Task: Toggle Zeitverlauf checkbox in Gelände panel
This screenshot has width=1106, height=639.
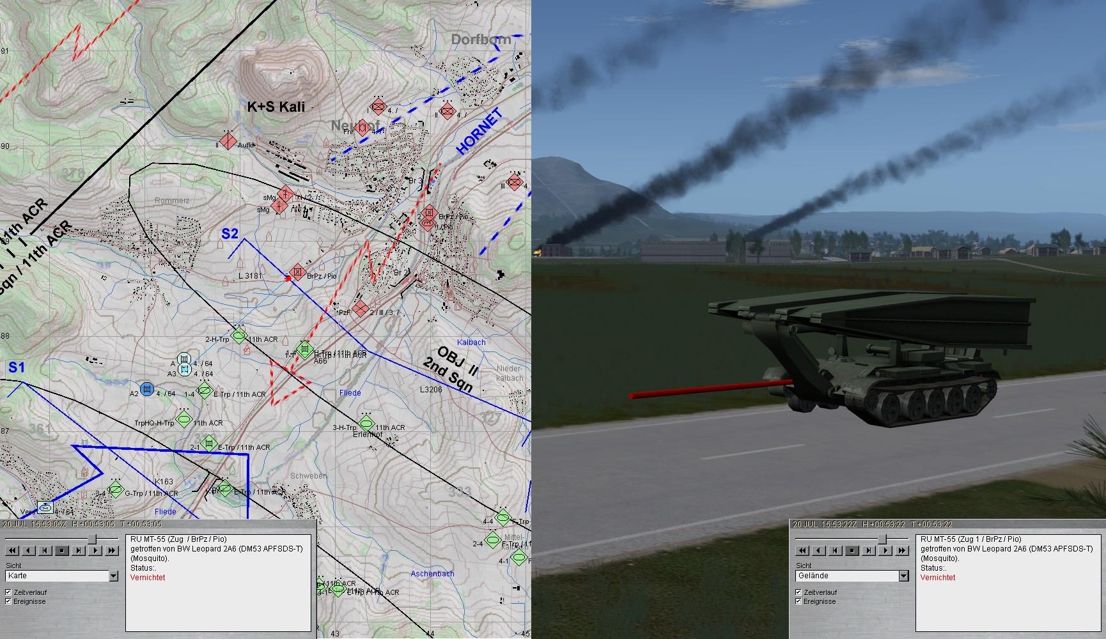Action: pyautogui.click(x=798, y=592)
